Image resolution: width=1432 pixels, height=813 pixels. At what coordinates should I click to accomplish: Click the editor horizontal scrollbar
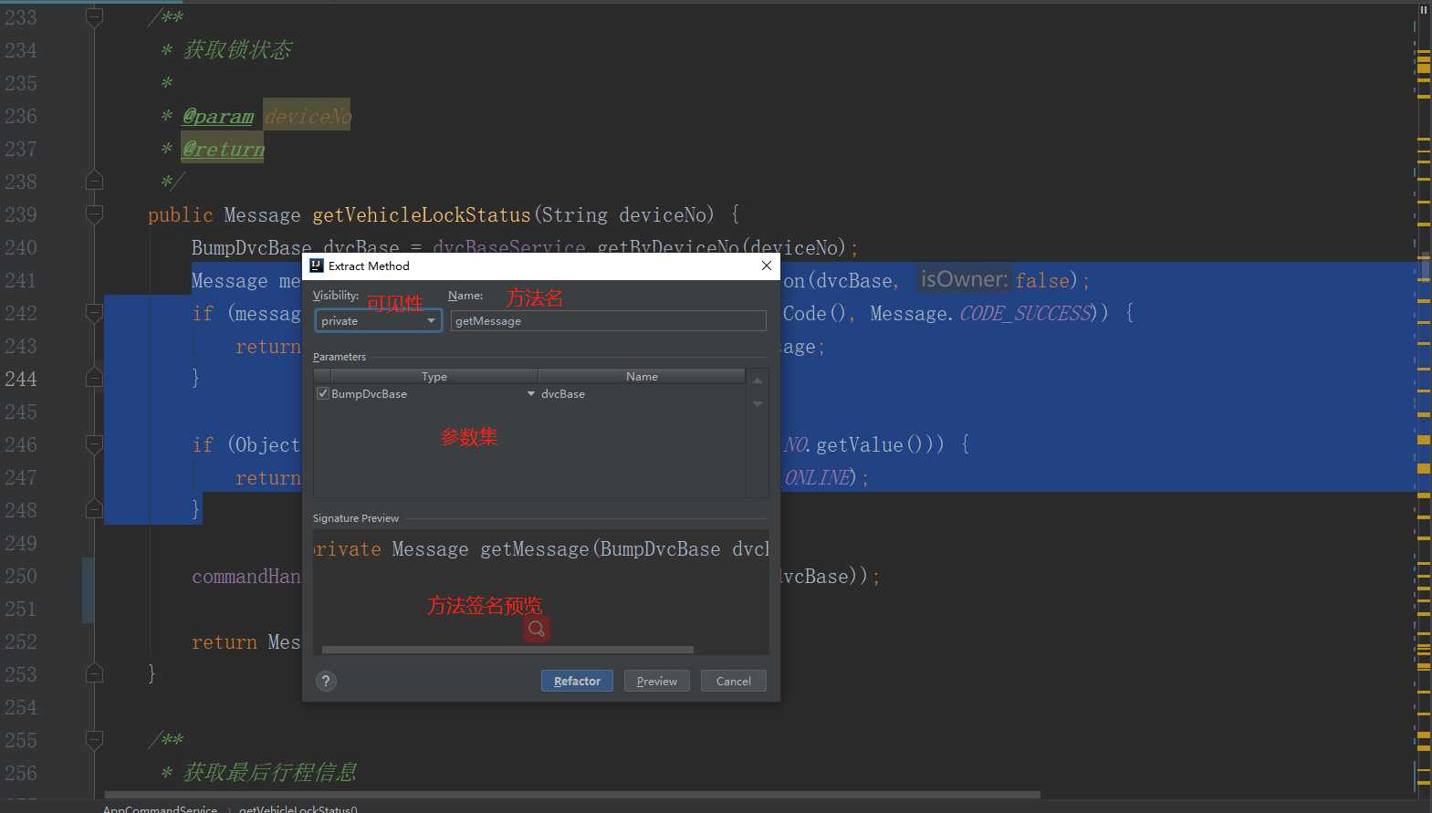[572, 794]
